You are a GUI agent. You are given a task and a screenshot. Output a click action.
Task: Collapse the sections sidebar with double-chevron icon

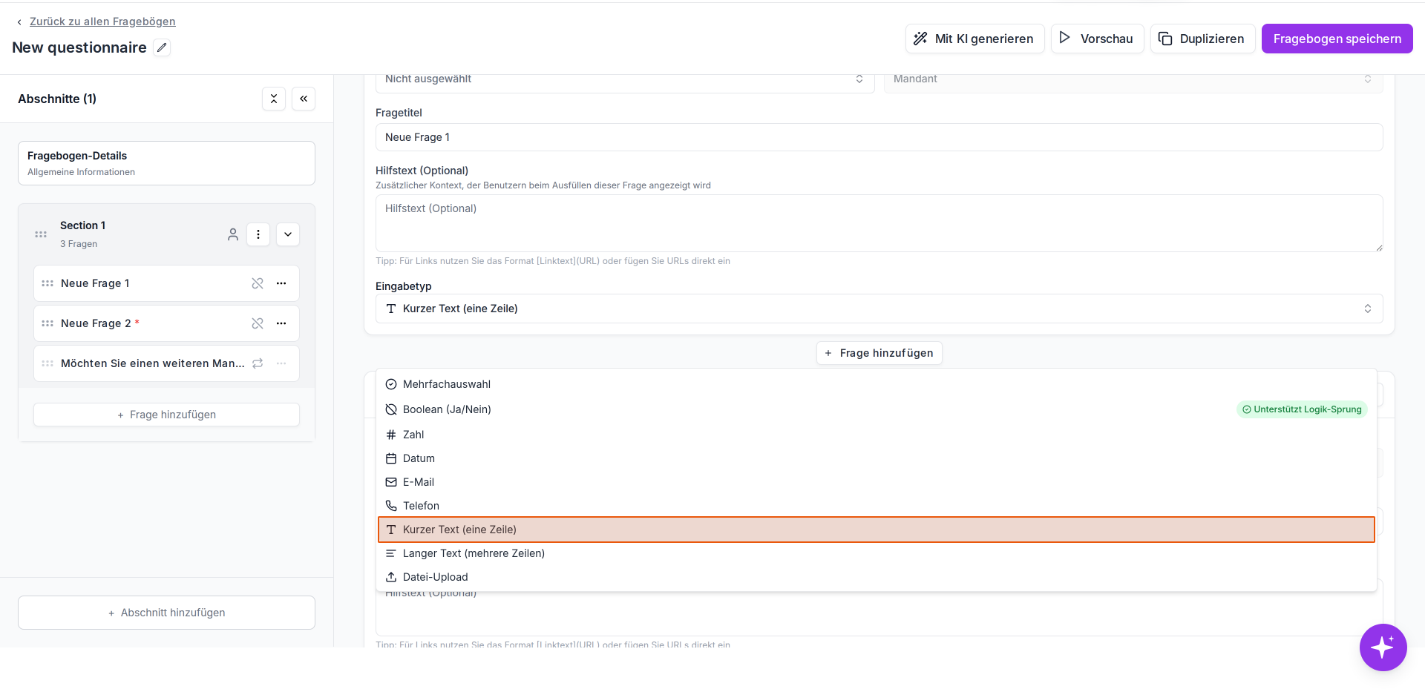tap(304, 99)
